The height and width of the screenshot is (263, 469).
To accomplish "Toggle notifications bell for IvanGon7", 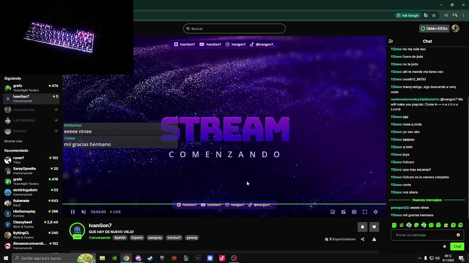I will 362,227.
